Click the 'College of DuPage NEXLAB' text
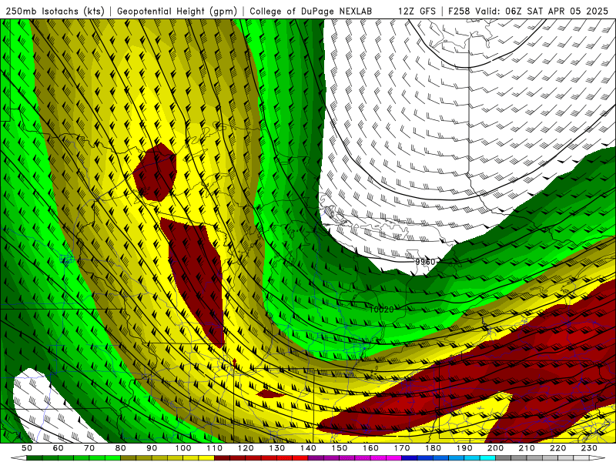The image size is (616, 462). pyautogui.click(x=311, y=11)
